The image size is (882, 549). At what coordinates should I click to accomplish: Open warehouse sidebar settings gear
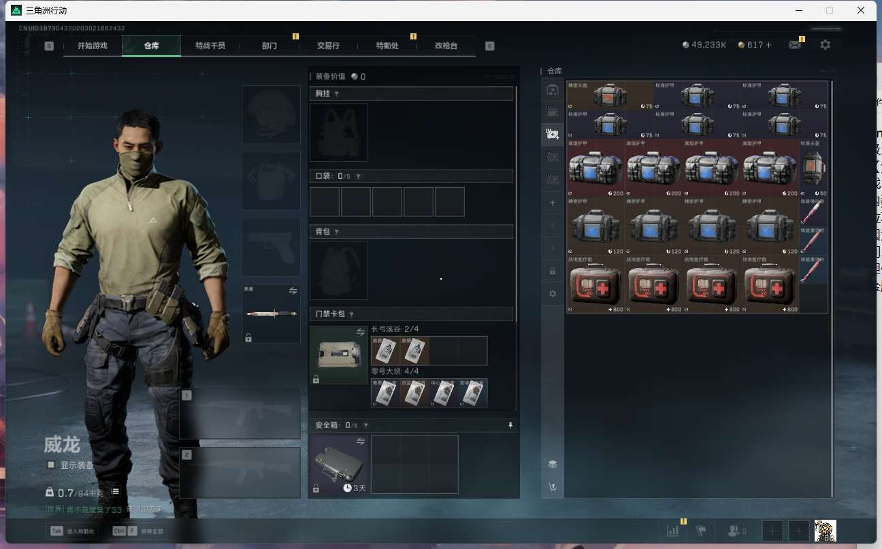(553, 294)
